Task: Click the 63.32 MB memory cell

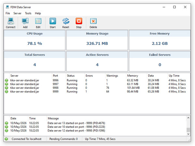Action: pos(133,80)
